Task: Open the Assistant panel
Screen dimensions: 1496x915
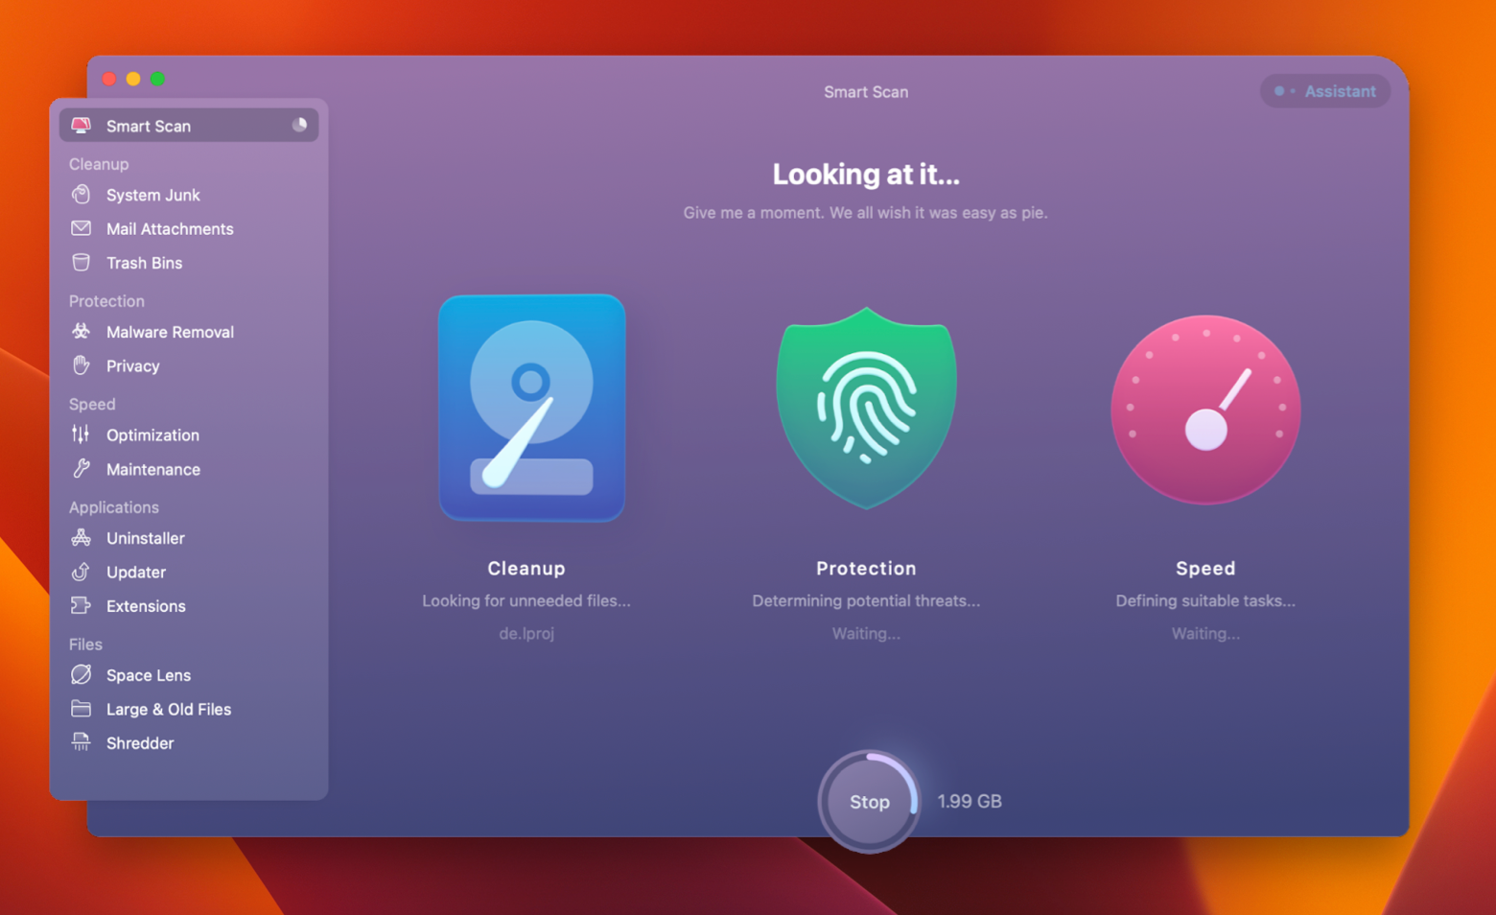Action: pos(1325,91)
